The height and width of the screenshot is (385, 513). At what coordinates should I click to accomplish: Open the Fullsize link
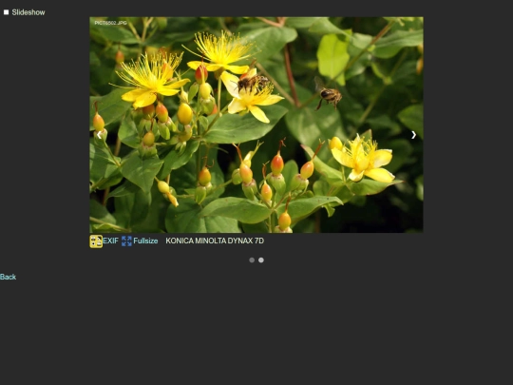(x=145, y=241)
